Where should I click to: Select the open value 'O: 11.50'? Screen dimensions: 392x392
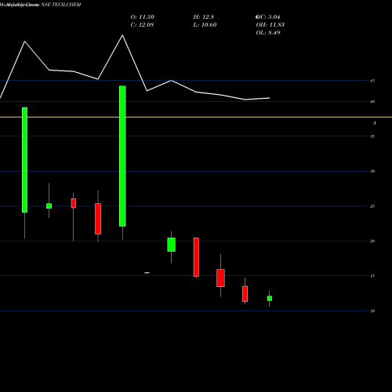pos(143,17)
